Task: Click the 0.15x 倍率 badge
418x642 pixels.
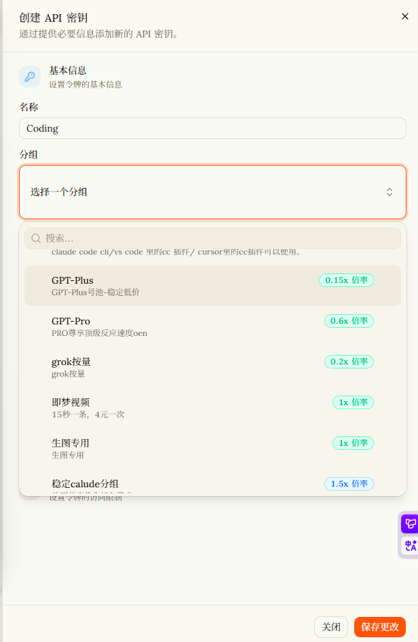Action: click(346, 280)
